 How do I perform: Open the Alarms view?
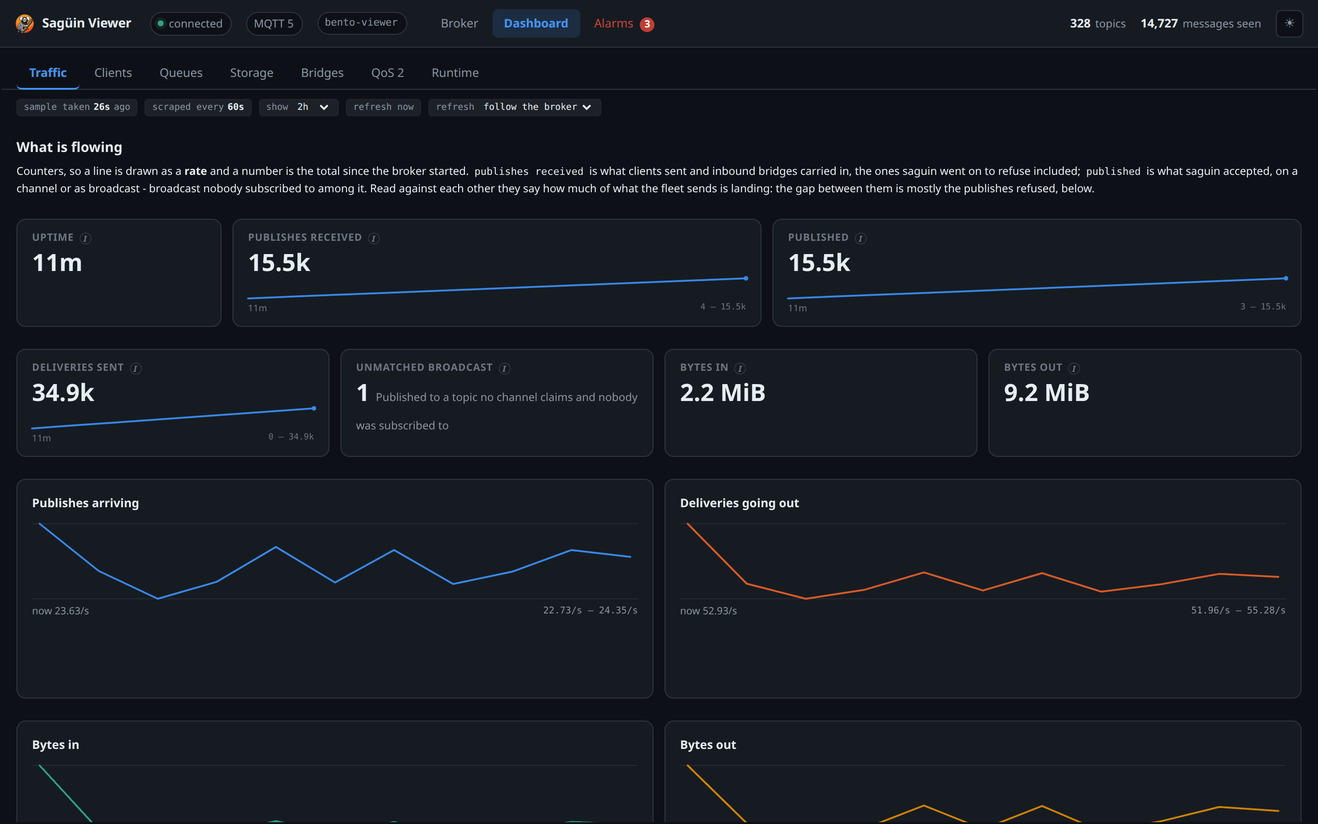click(x=624, y=23)
